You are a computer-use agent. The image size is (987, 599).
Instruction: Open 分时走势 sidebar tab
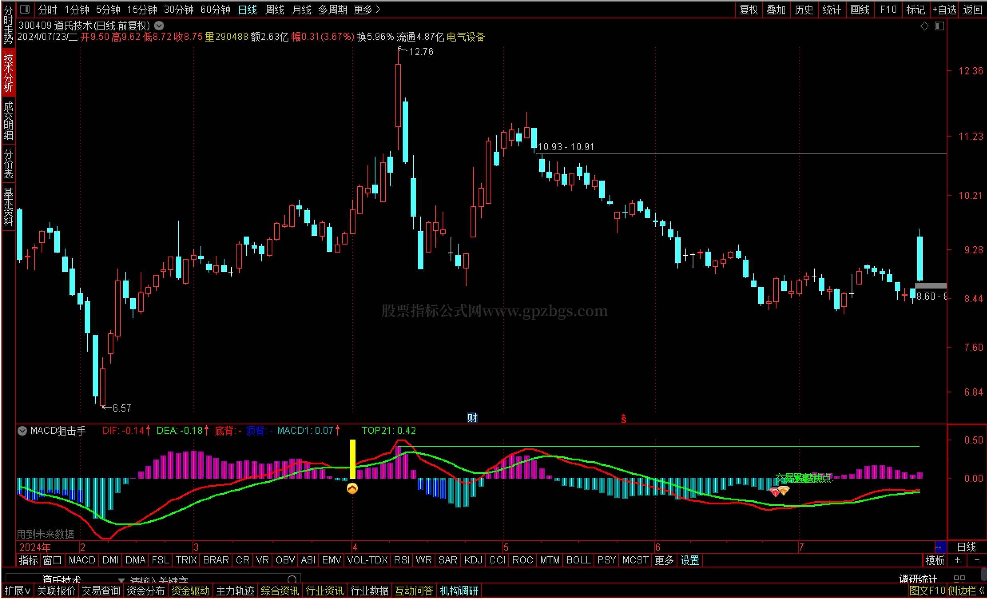[8, 24]
